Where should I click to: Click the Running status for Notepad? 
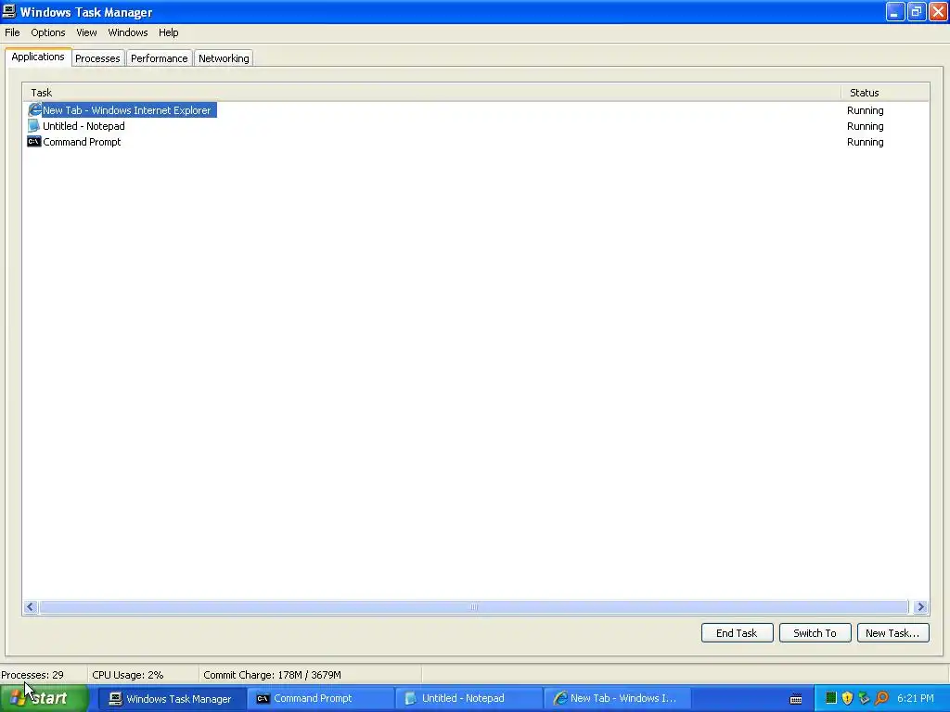(866, 126)
